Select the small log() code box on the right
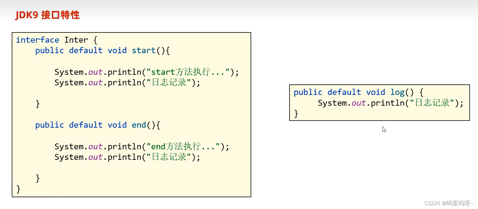The width and height of the screenshot is (478, 209). [x=379, y=102]
